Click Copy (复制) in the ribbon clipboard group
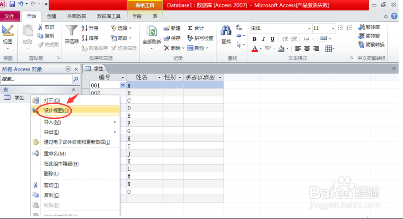Viewport: 403px width, 219px height. pyautogui.click(x=46, y=36)
